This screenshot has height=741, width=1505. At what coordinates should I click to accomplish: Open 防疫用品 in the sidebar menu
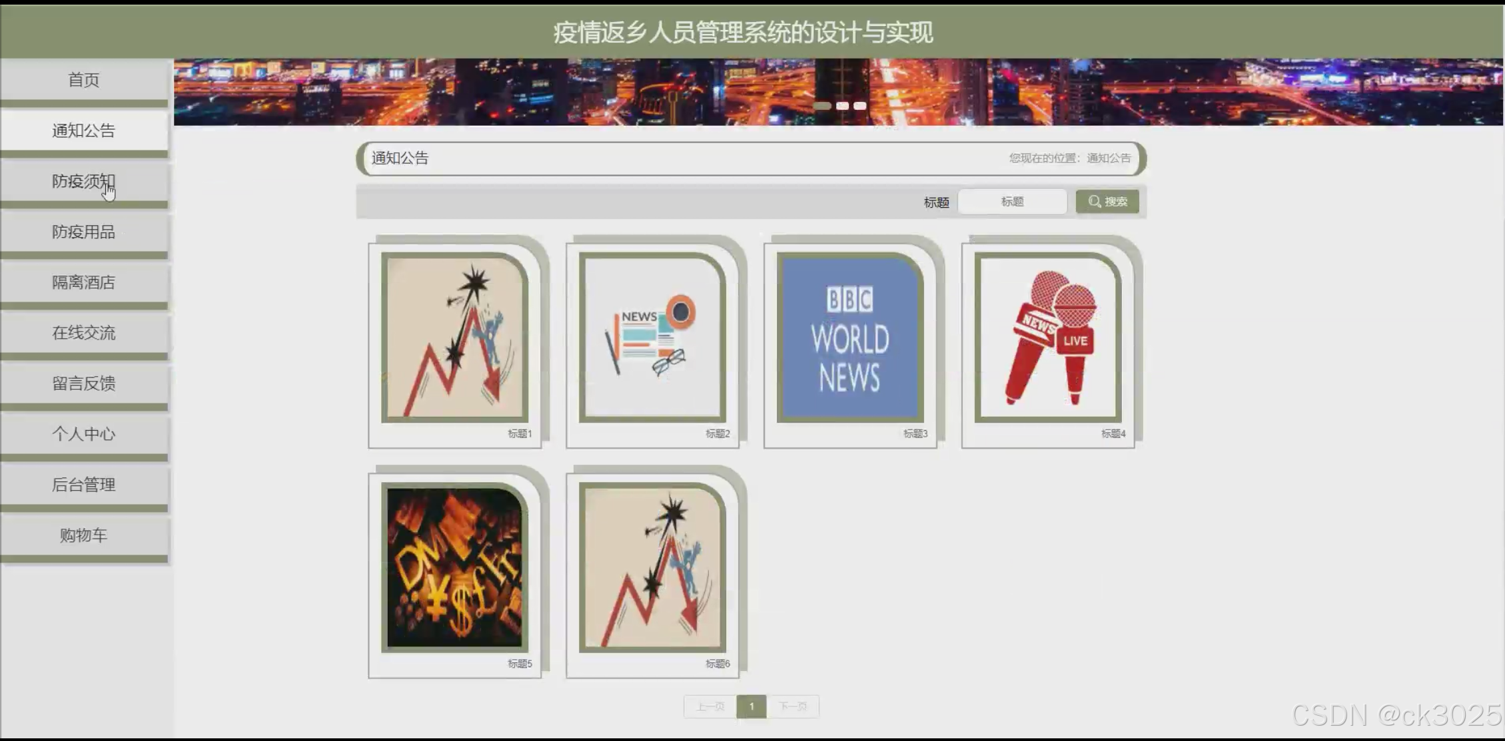click(84, 232)
